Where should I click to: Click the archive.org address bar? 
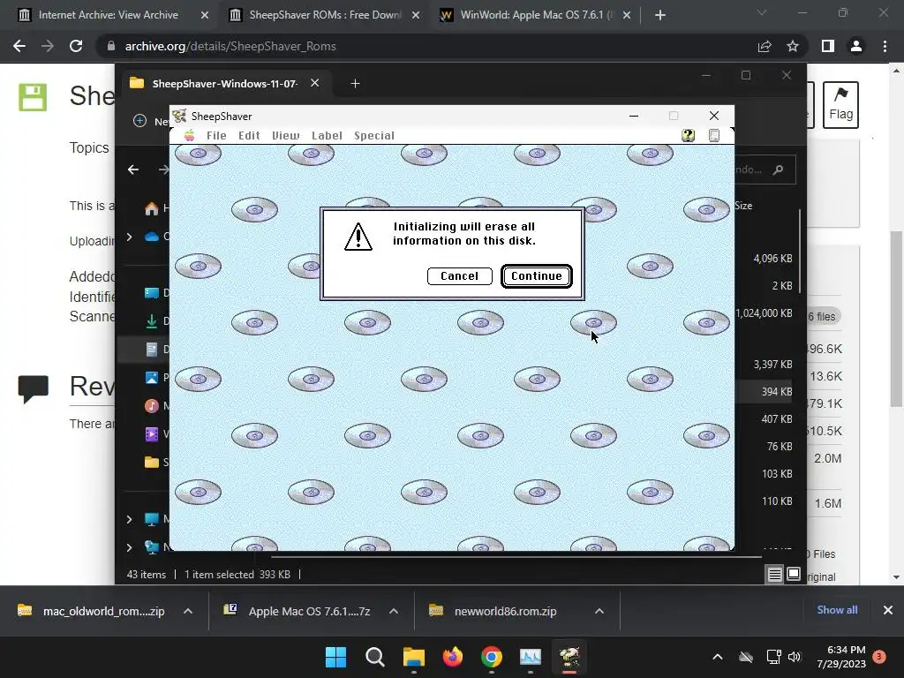pos(426,46)
